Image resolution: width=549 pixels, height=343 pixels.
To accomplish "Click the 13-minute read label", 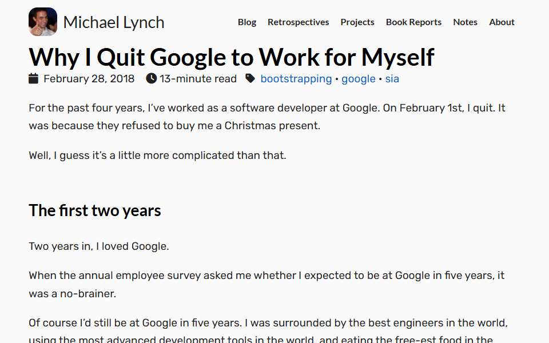I will (x=198, y=79).
